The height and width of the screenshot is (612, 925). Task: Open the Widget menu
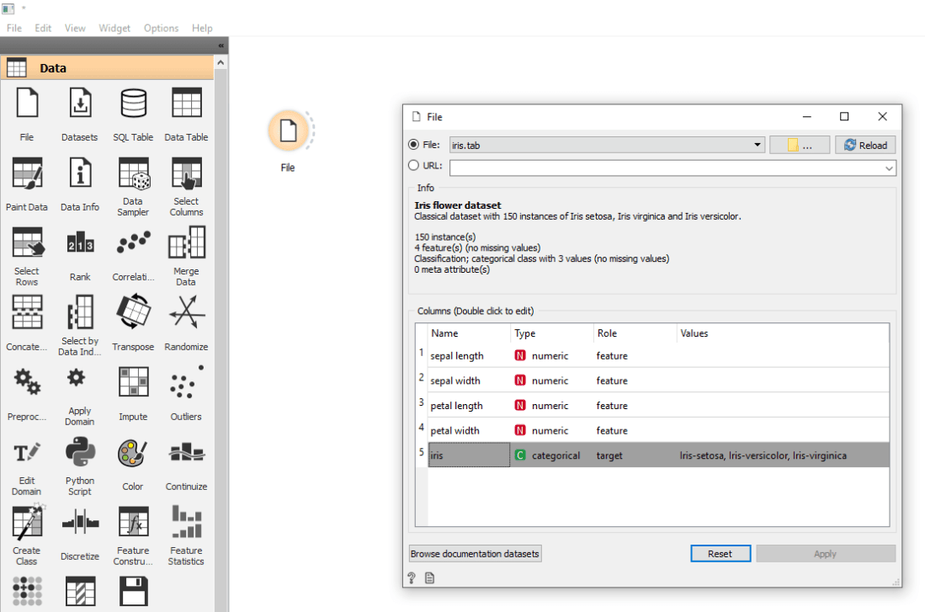(x=114, y=28)
